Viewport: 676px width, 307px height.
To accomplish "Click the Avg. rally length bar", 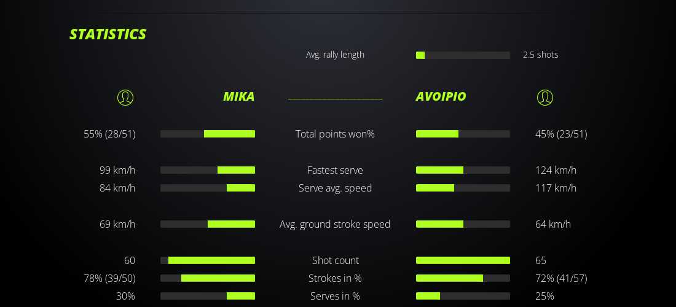I will [463, 55].
